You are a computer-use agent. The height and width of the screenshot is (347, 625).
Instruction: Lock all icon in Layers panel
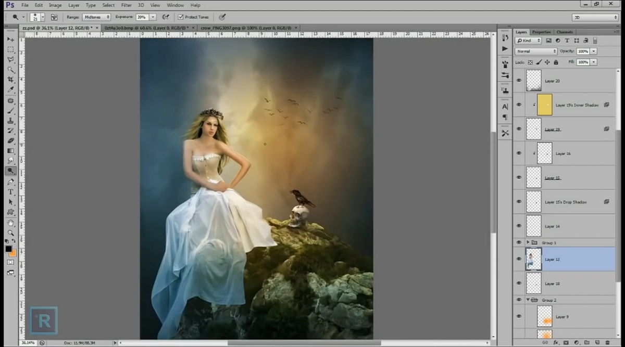click(x=556, y=62)
